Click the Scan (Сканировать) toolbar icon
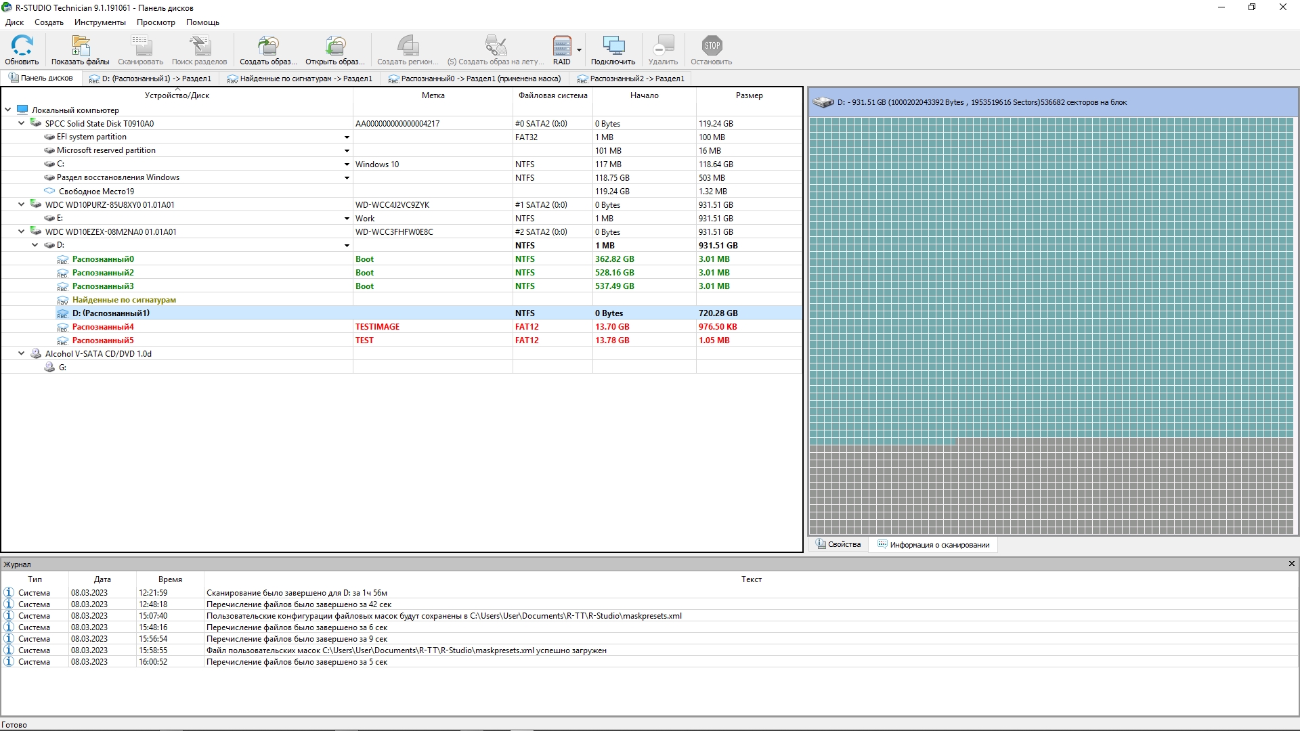 coord(140,46)
